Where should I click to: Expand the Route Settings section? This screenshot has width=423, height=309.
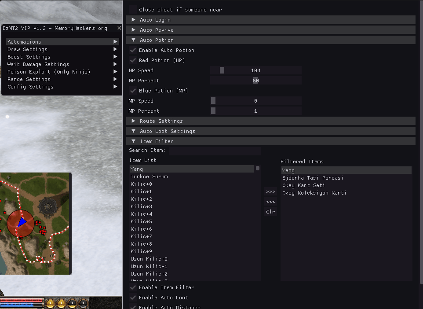point(271,121)
